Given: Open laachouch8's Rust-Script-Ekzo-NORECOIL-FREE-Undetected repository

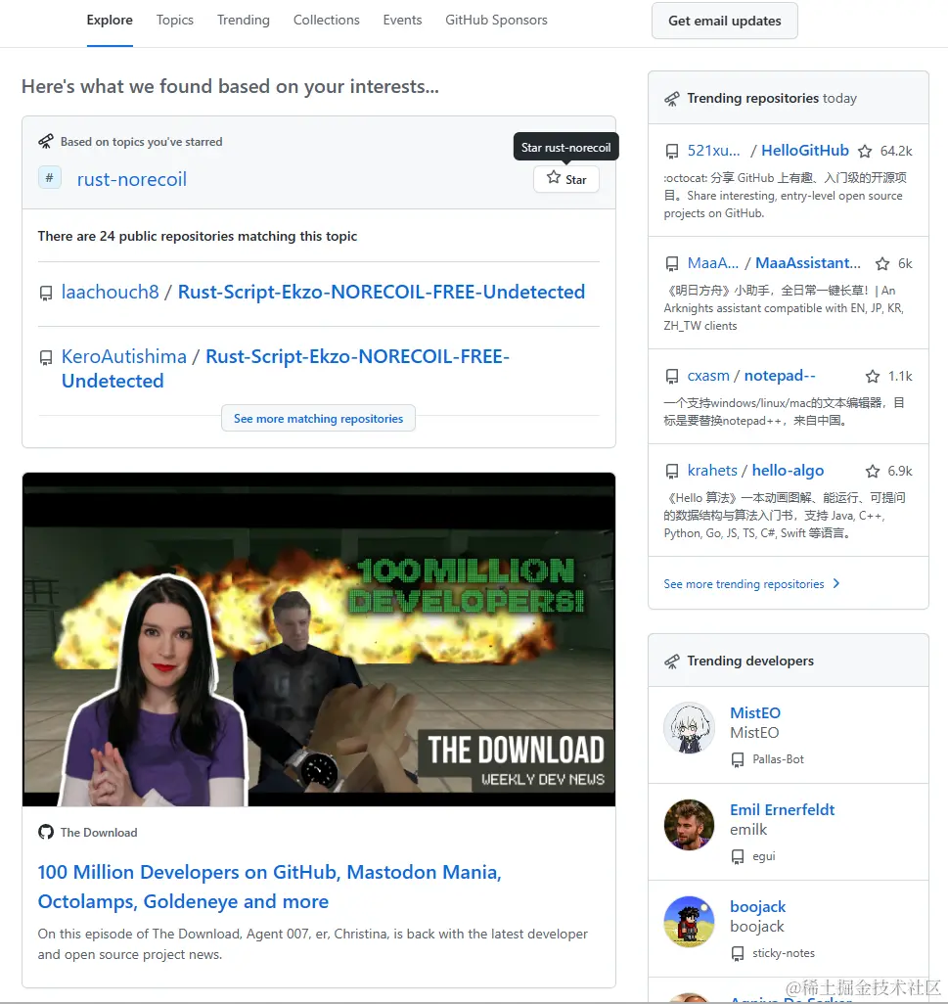Looking at the screenshot, I should tap(382, 292).
